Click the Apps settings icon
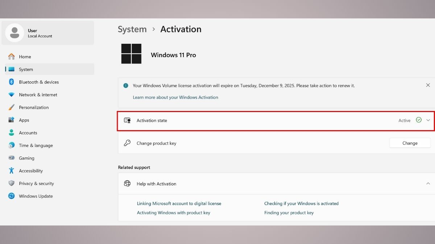Screen dimensions: 435x244 (x=11, y=120)
